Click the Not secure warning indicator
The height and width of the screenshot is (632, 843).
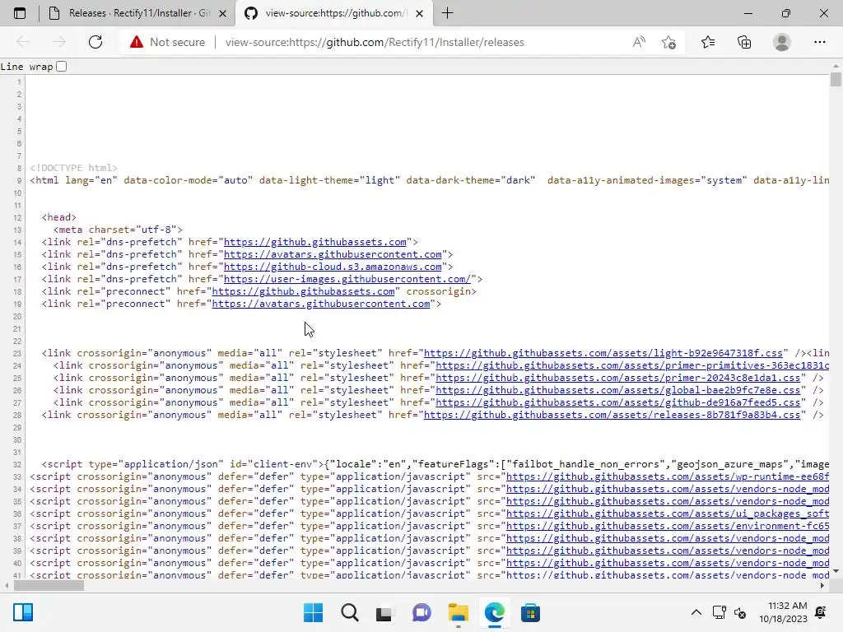tap(167, 42)
